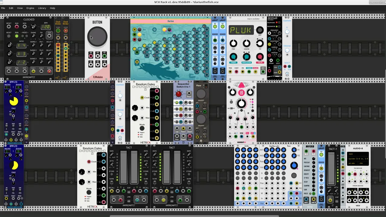
Task: Click the macro oscillator COARSE knob
Action: (246, 43)
